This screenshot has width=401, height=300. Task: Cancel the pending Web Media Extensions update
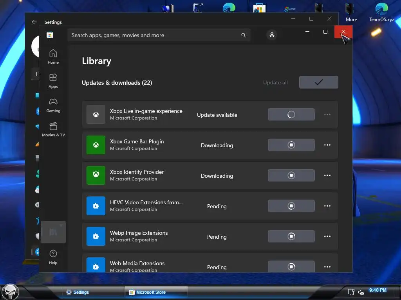point(291,266)
